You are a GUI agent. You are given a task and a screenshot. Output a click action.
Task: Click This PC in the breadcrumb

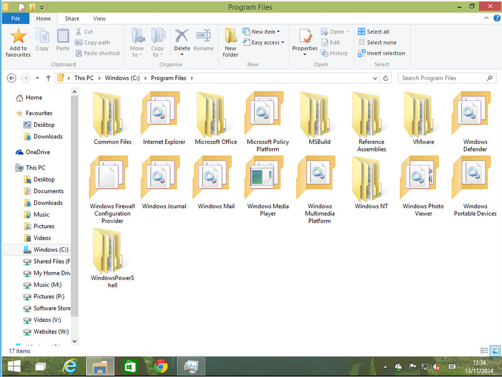(x=84, y=78)
